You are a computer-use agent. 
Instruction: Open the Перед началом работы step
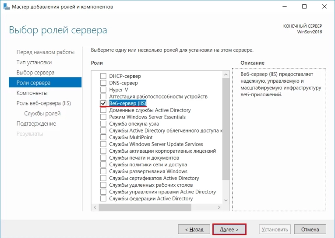[x=46, y=52]
